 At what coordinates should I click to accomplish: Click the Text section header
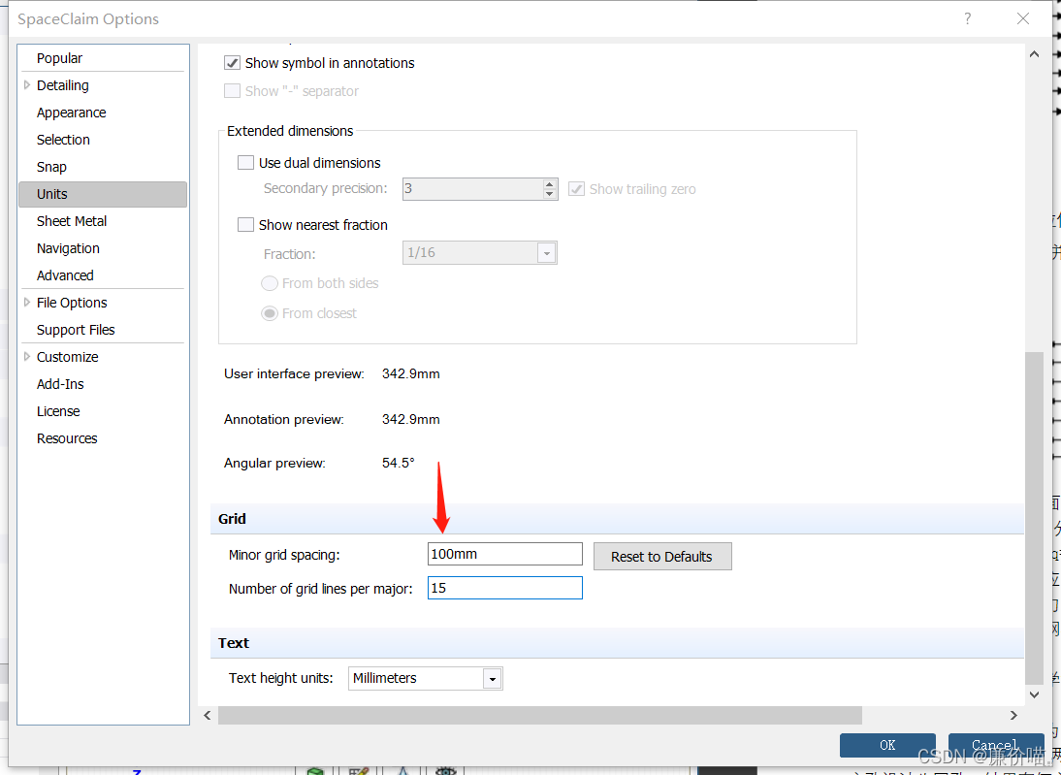pyautogui.click(x=617, y=643)
